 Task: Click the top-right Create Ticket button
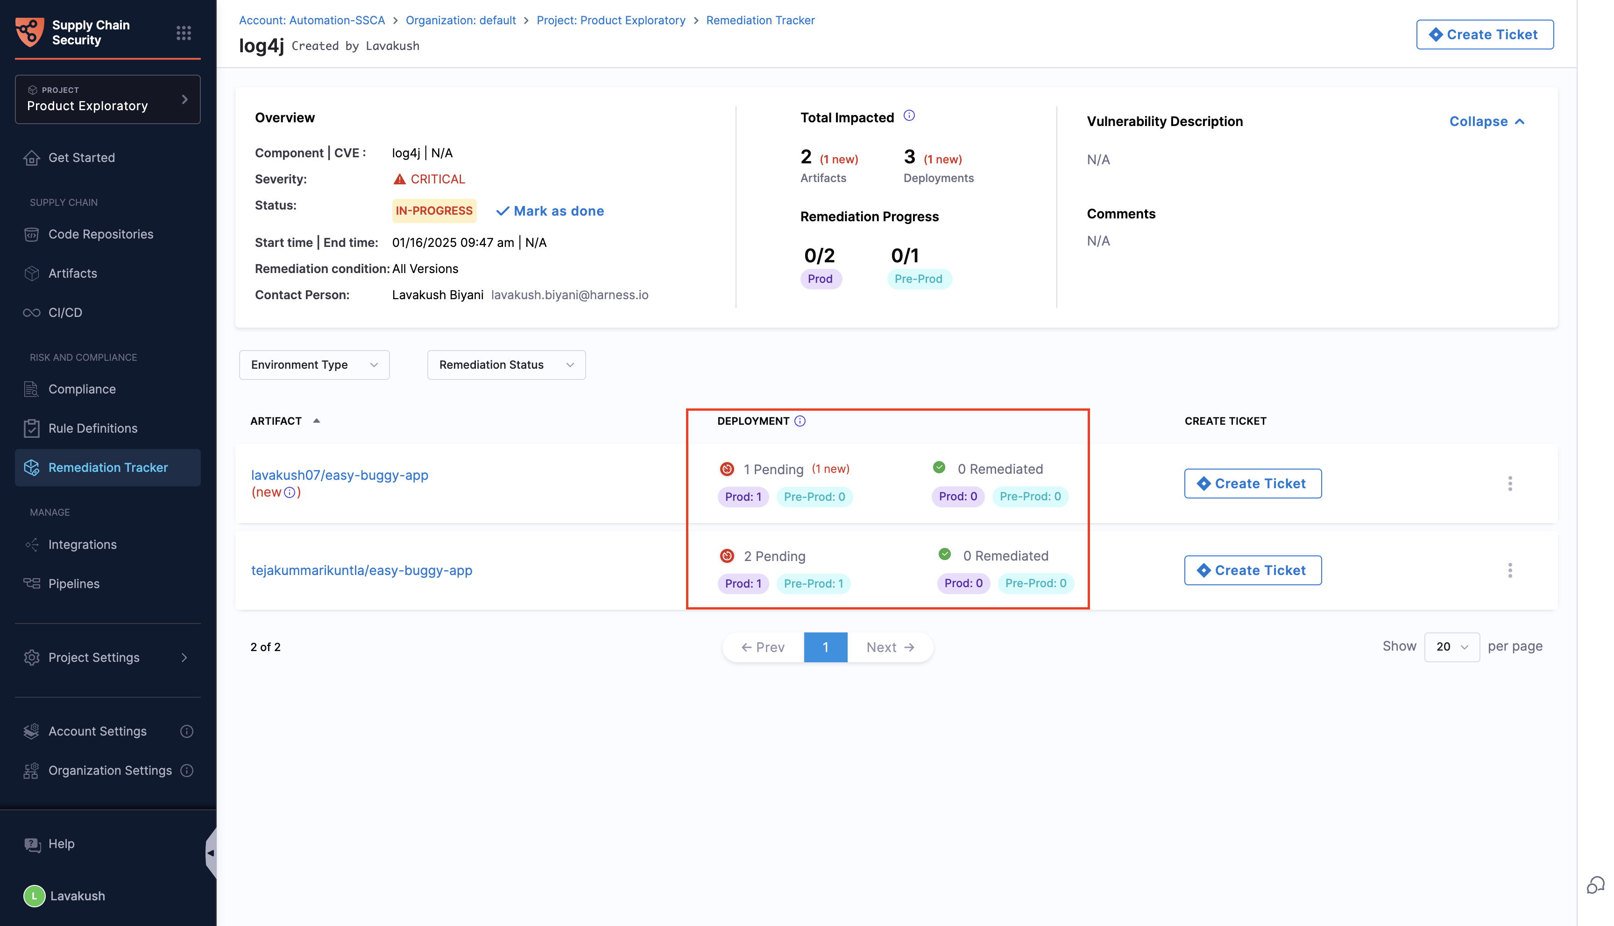point(1484,35)
